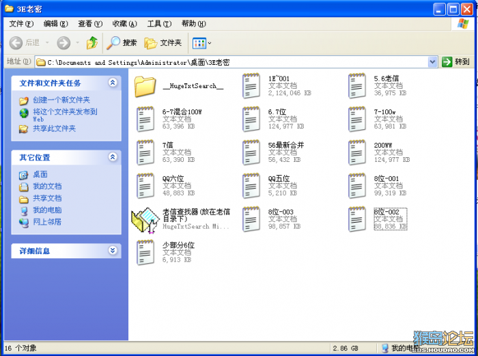
Task: Collapse the 文件和文件夹任务 panel
Action: (x=113, y=83)
